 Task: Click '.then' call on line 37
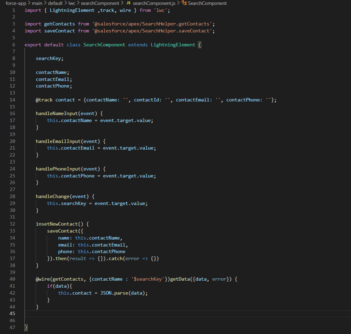[x=59, y=258]
